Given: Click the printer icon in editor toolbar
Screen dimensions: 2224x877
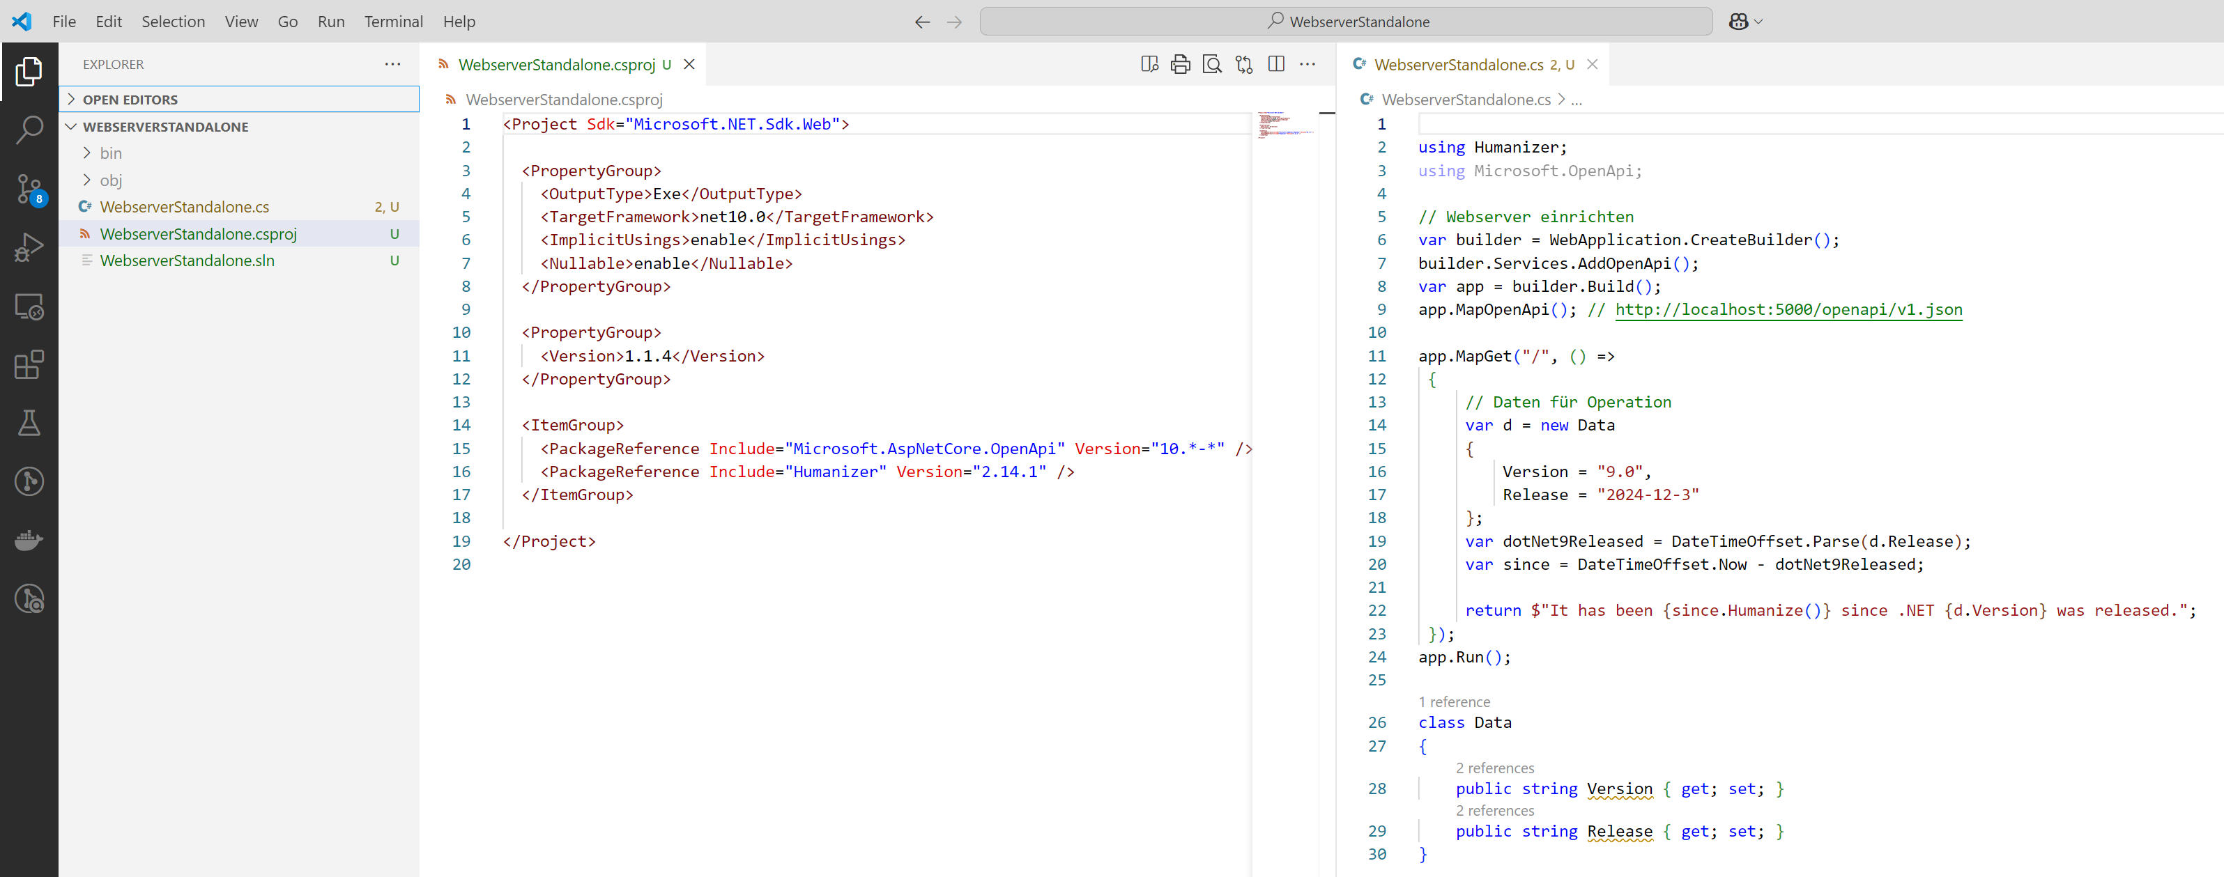Looking at the screenshot, I should coord(1180,64).
